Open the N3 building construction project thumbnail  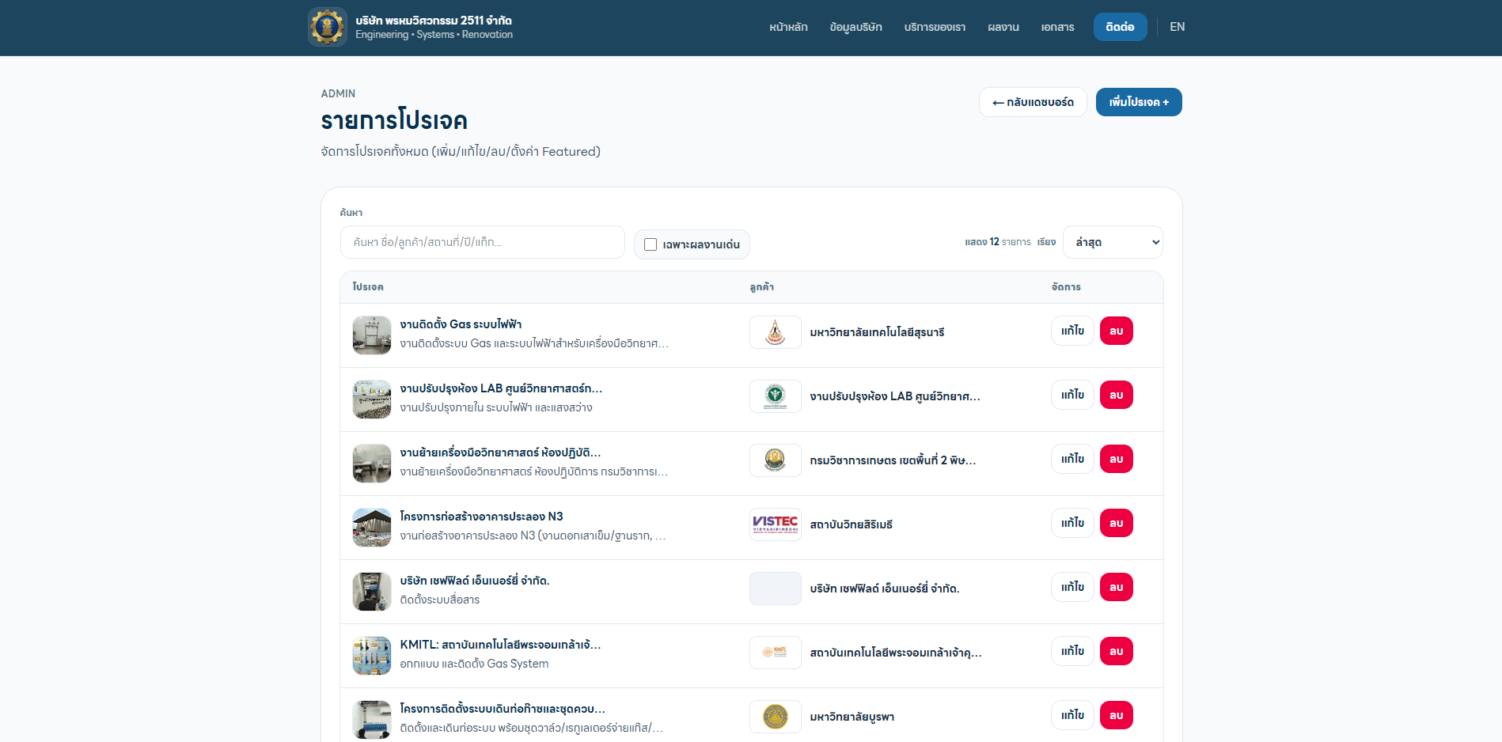371,527
